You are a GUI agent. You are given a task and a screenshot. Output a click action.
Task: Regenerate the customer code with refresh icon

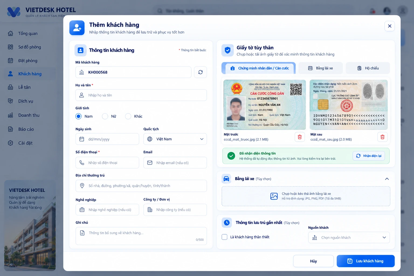[200, 72]
